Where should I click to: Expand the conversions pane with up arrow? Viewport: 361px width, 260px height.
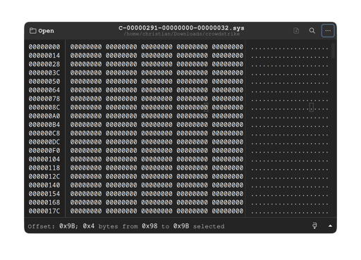pyautogui.click(x=330, y=226)
